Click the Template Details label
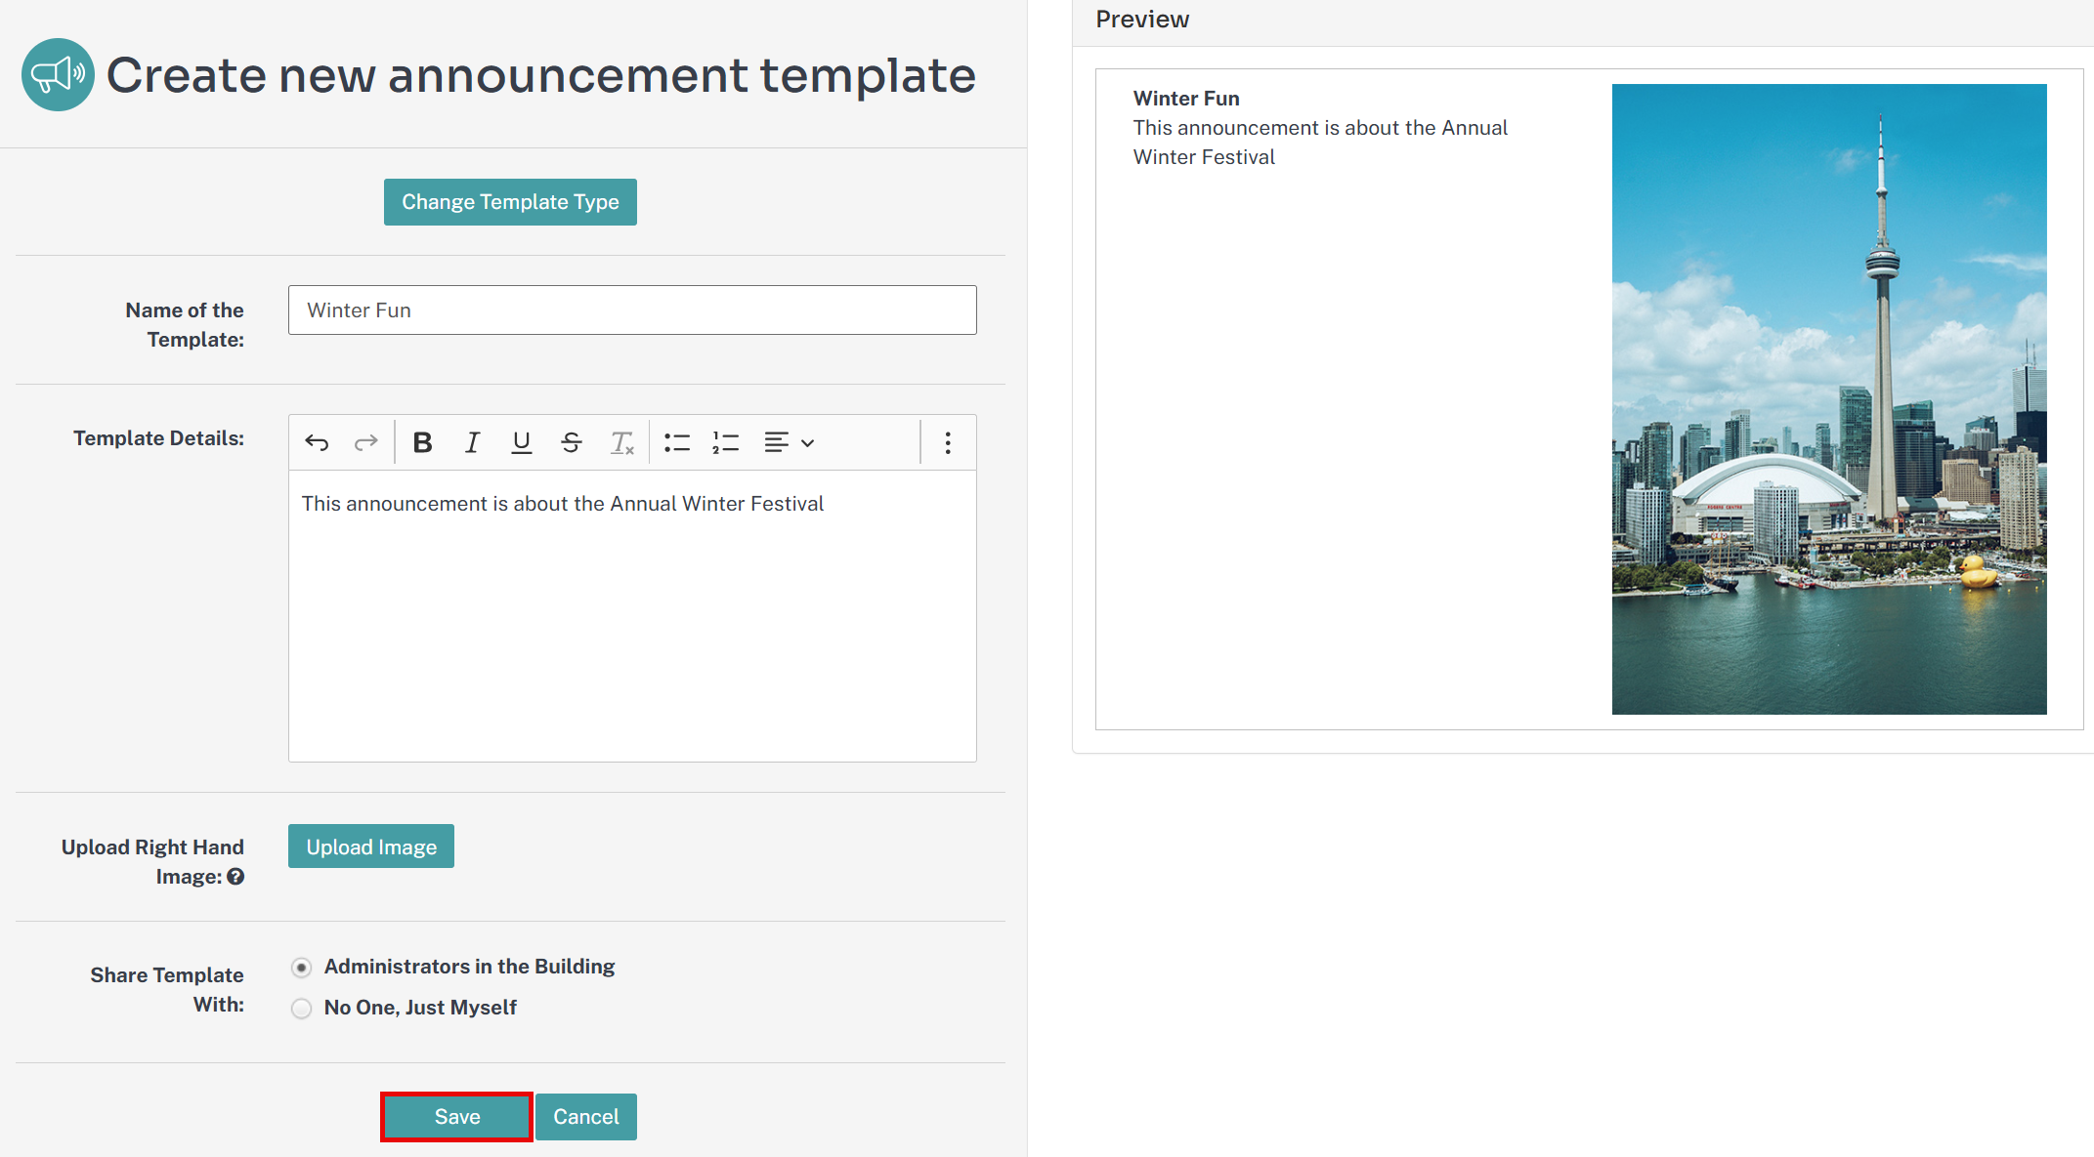This screenshot has width=2094, height=1157. (158, 438)
